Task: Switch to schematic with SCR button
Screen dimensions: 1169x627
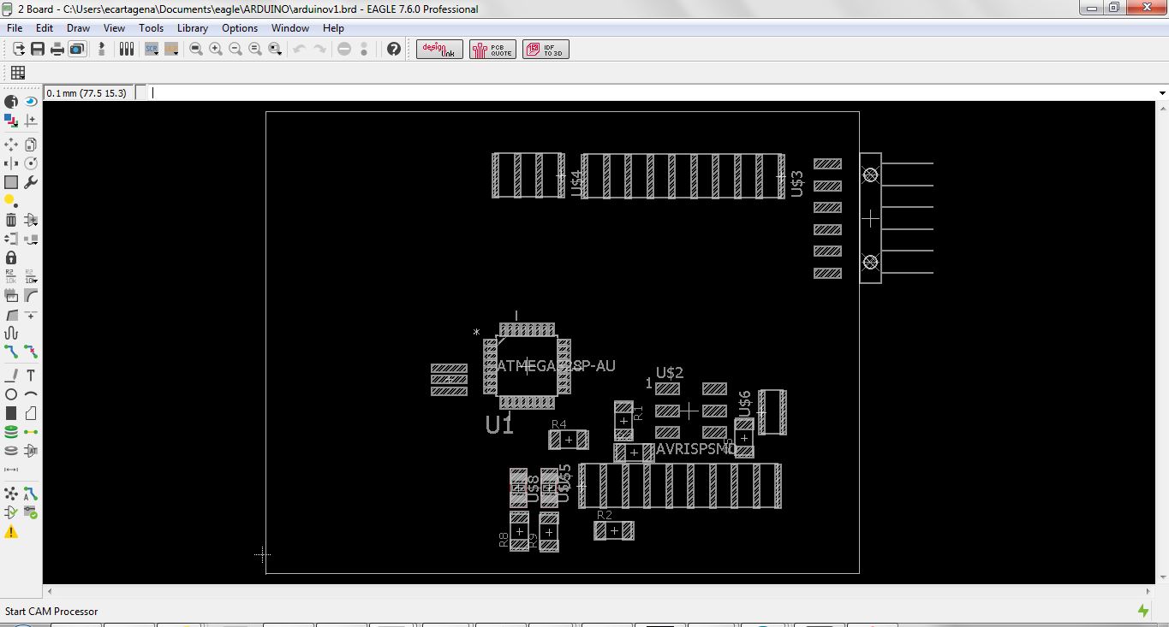Action: [152, 49]
